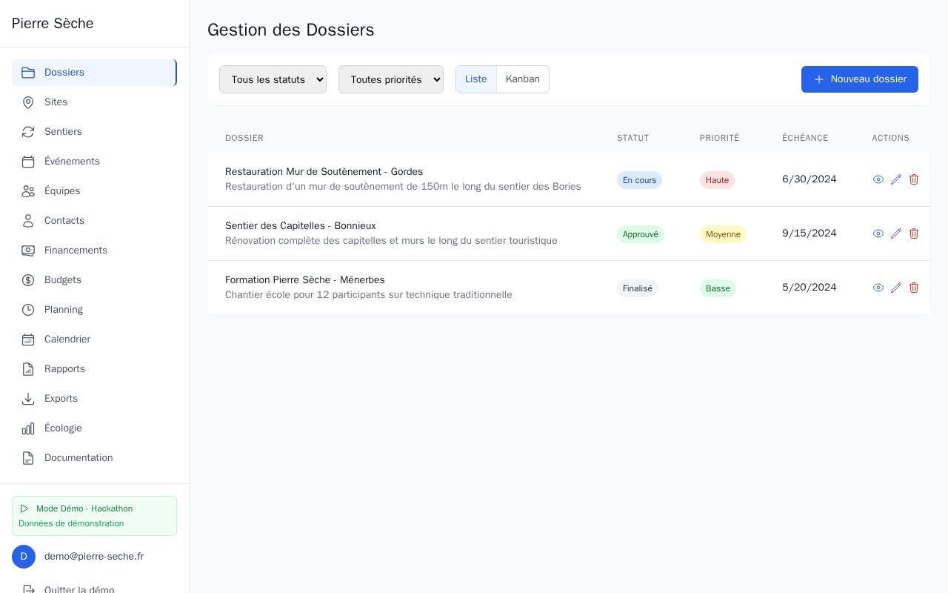Delete the Restauration Mur de Soutènement dossier
This screenshot has height=593, width=948.
pos(914,179)
